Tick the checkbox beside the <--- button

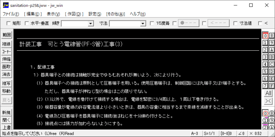[x=204, y=23]
